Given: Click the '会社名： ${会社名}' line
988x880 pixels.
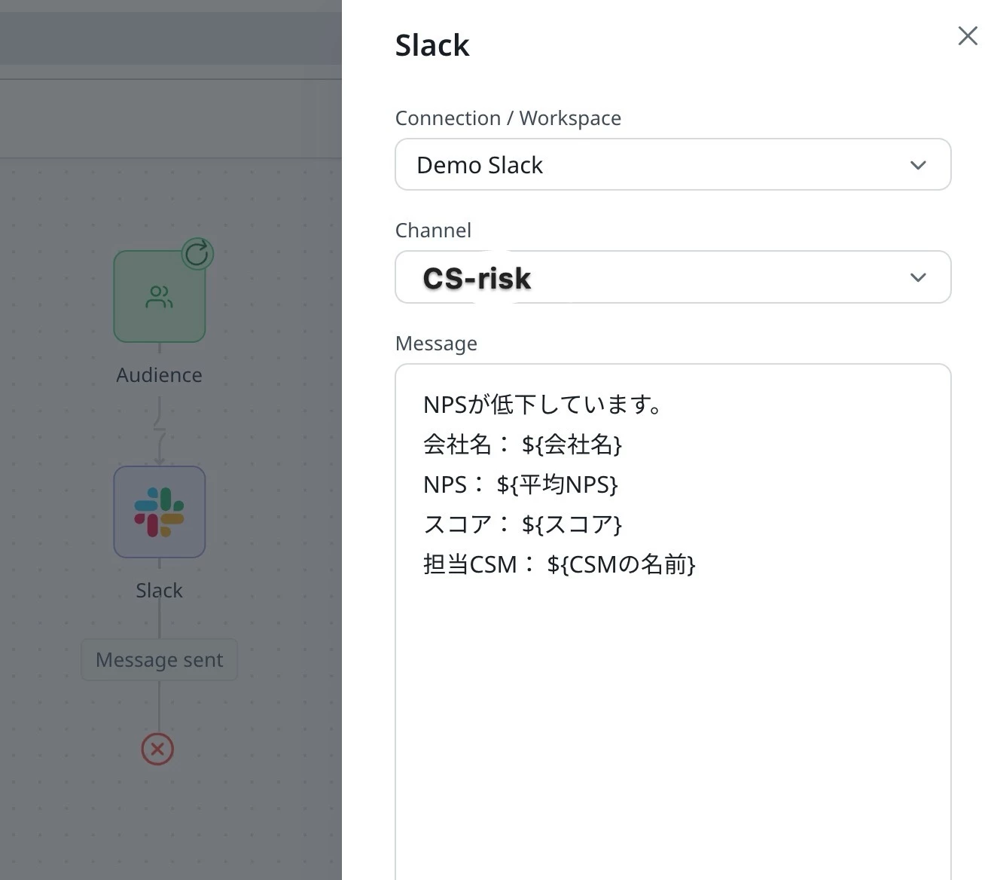Looking at the screenshot, I should [x=523, y=445].
